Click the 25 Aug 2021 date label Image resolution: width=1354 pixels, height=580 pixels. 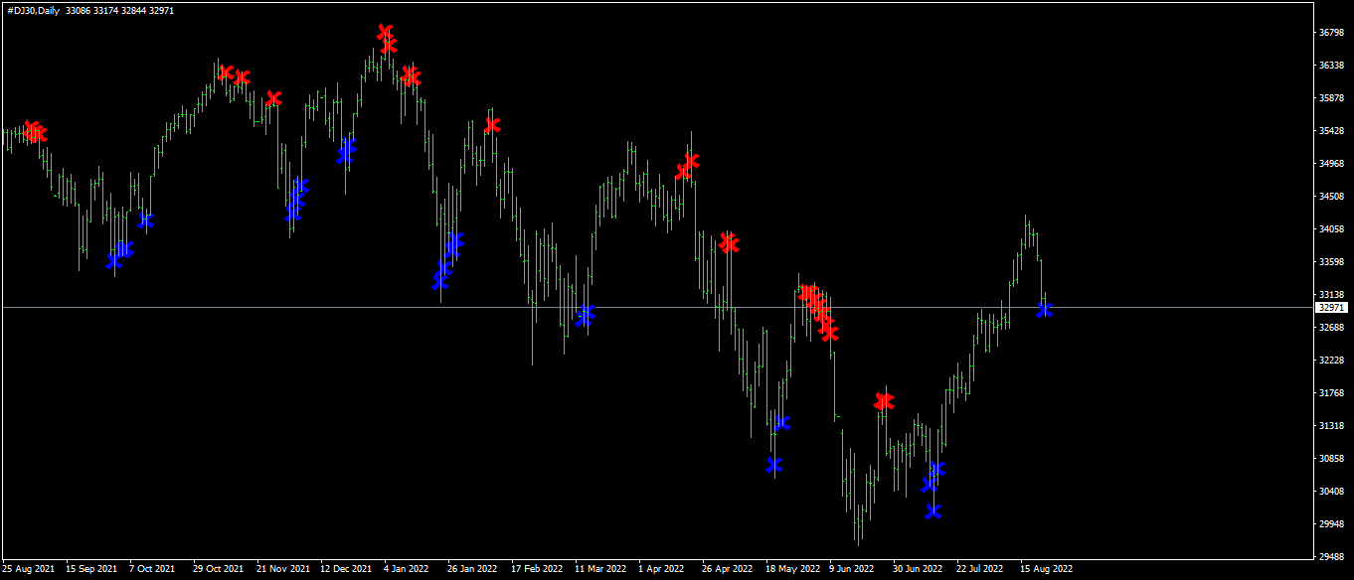pos(29,570)
